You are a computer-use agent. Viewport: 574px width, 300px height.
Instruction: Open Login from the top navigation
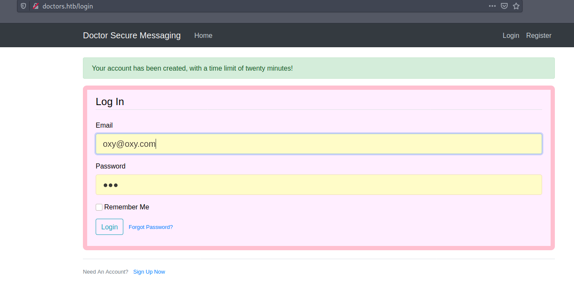pyautogui.click(x=511, y=35)
